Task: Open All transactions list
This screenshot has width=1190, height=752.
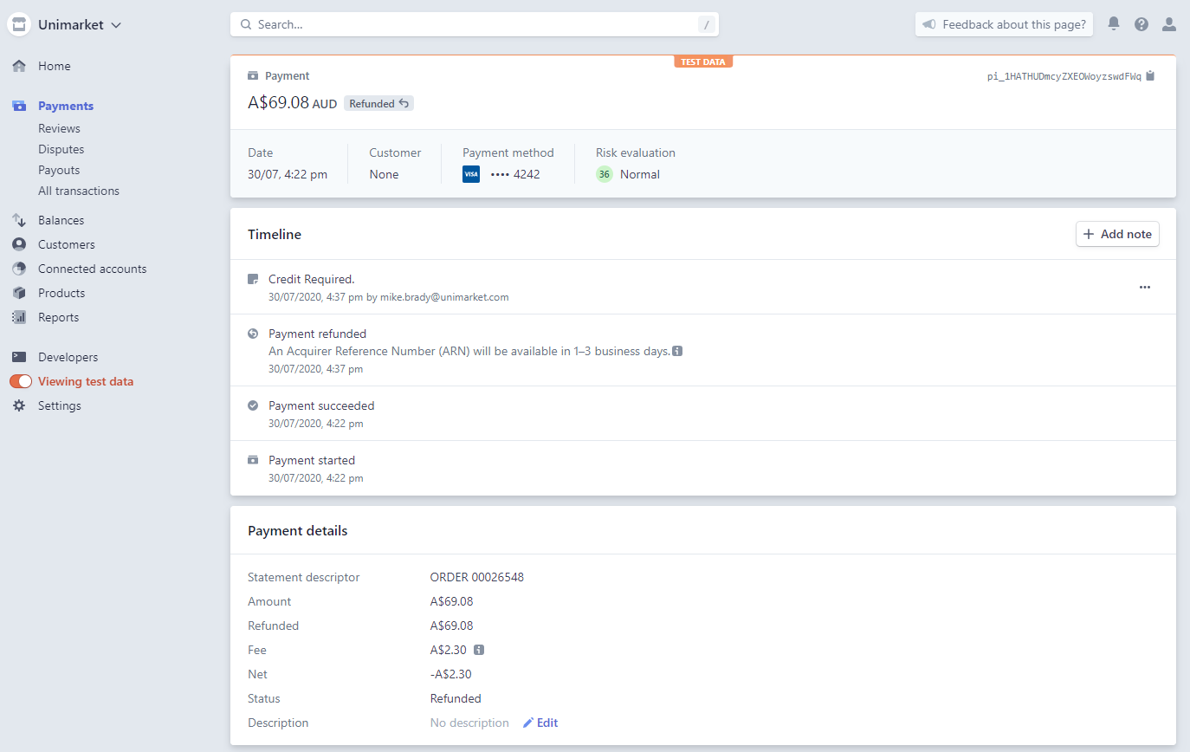Action: (x=79, y=191)
